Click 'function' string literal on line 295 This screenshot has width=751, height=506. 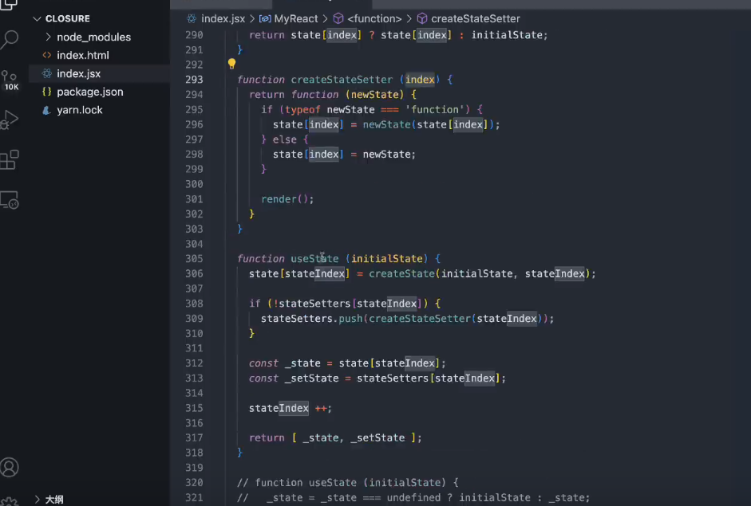tap(434, 109)
